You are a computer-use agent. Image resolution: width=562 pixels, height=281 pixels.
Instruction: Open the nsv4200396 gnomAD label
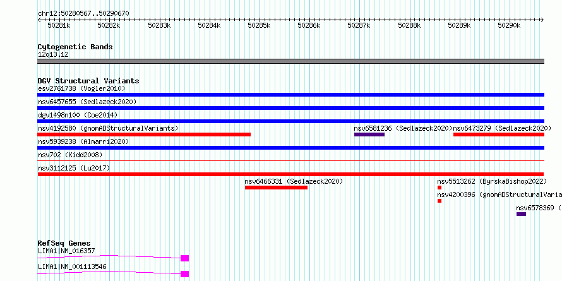tap(499, 194)
